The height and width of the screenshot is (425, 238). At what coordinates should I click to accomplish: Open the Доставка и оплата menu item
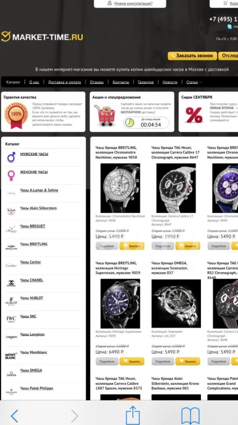pyautogui.click(x=64, y=82)
